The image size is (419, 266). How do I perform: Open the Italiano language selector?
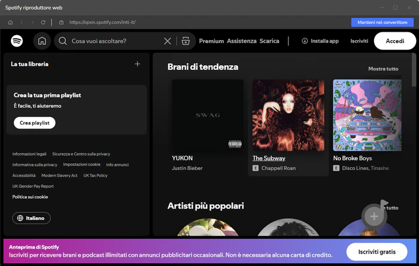[31, 218]
